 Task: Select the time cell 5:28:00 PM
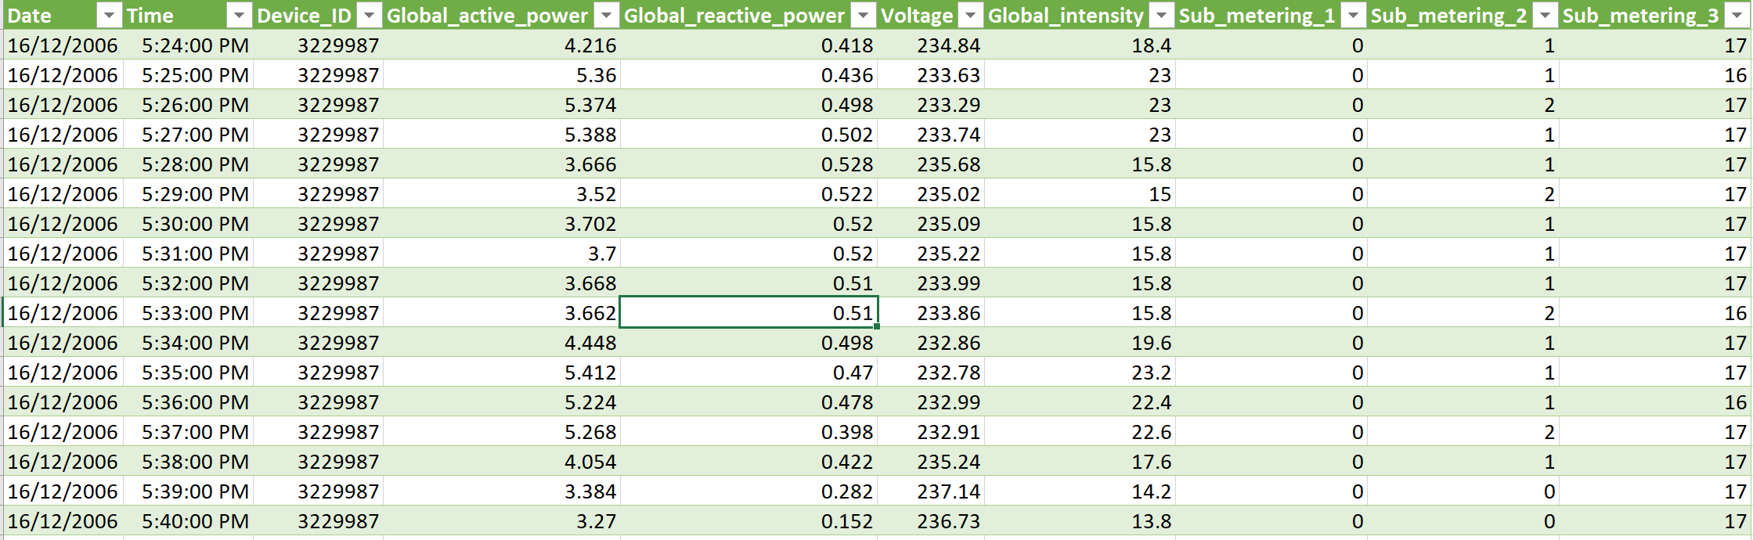[x=188, y=164]
